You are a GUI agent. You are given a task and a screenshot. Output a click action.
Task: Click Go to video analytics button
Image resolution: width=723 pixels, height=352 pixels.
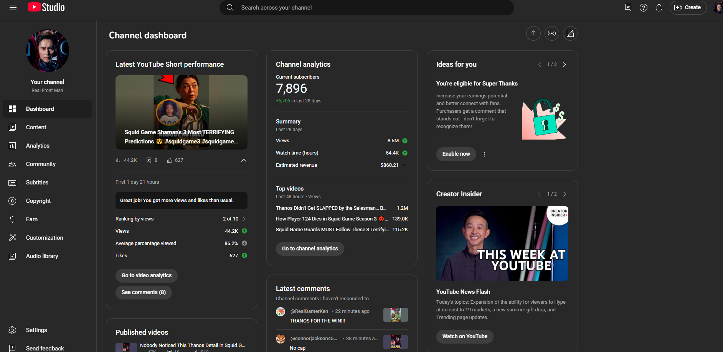147,275
